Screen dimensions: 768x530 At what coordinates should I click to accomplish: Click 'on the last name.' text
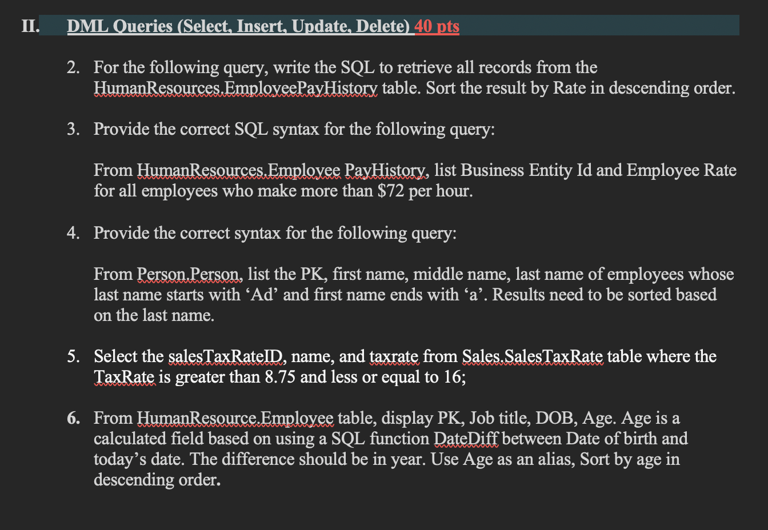(154, 315)
